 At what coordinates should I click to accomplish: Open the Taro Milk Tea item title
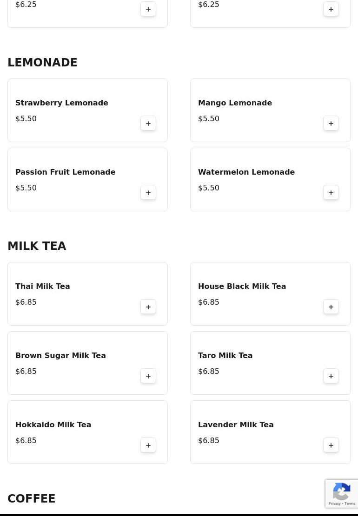click(x=225, y=355)
